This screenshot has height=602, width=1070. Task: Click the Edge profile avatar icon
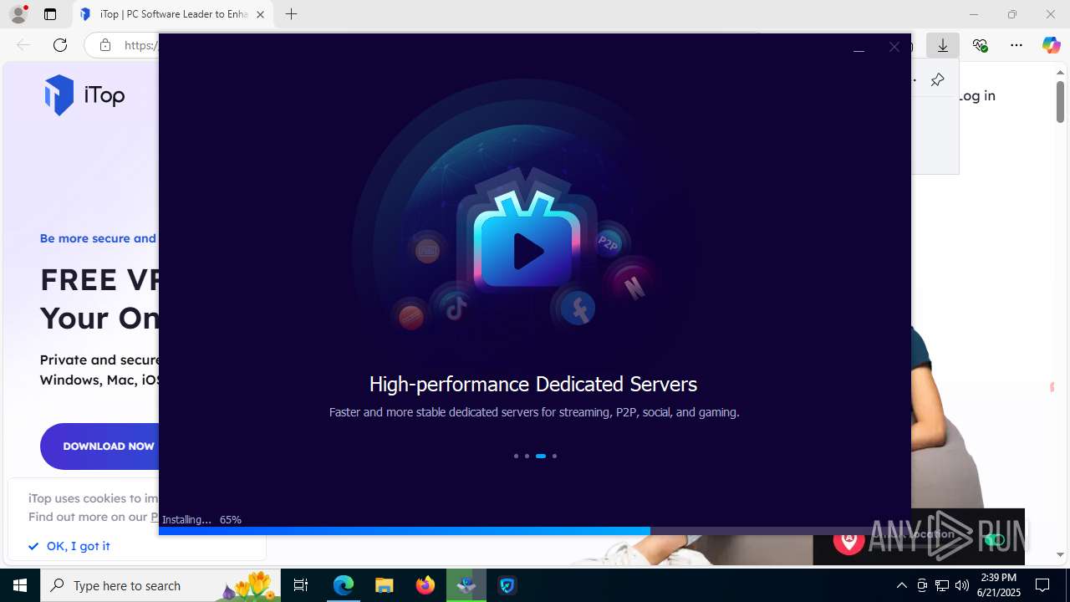click(18, 14)
